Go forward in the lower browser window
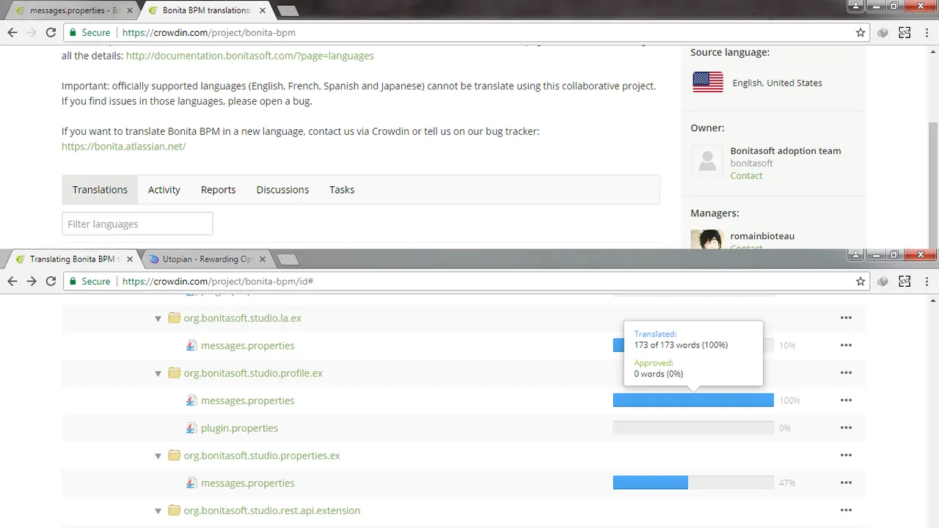 pos(32,281)
